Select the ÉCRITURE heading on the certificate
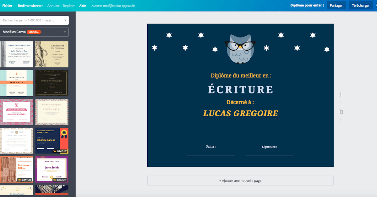 point(240,89)
